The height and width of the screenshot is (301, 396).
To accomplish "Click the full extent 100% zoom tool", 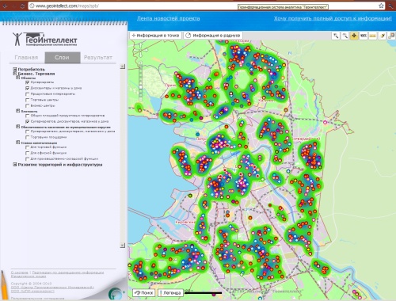I will [364, 36].
